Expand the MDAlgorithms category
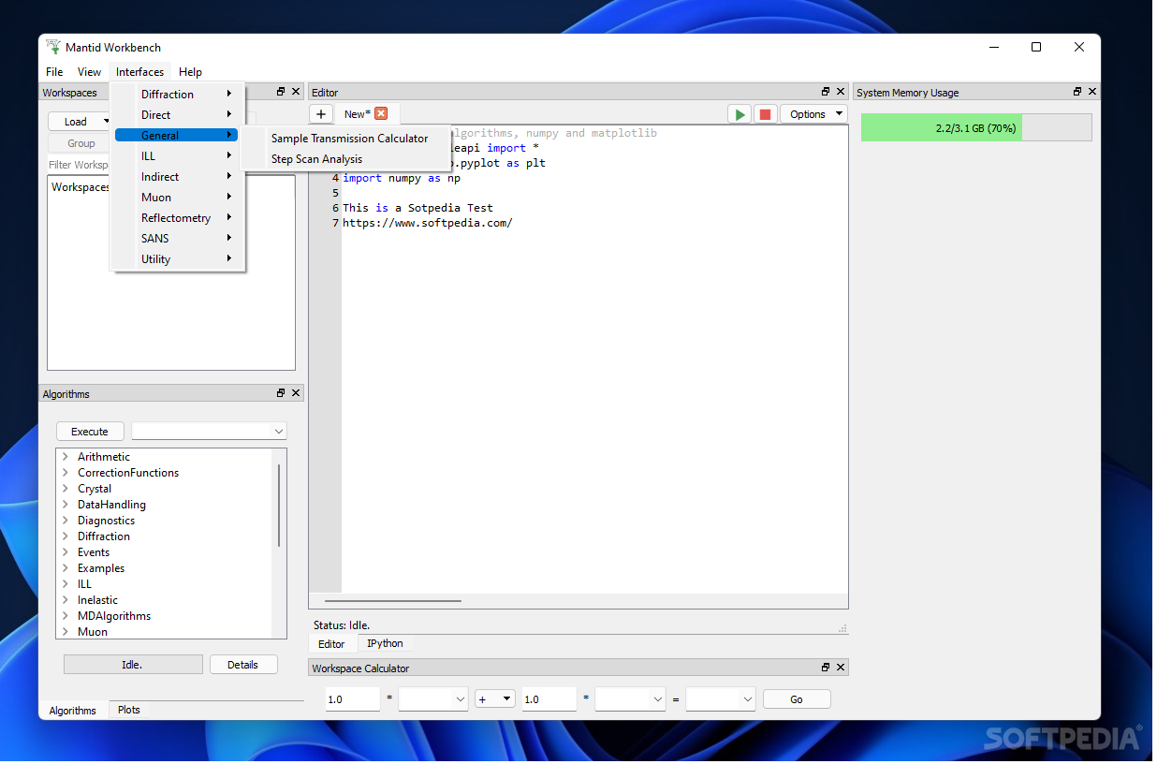 [x=65, y=616]
